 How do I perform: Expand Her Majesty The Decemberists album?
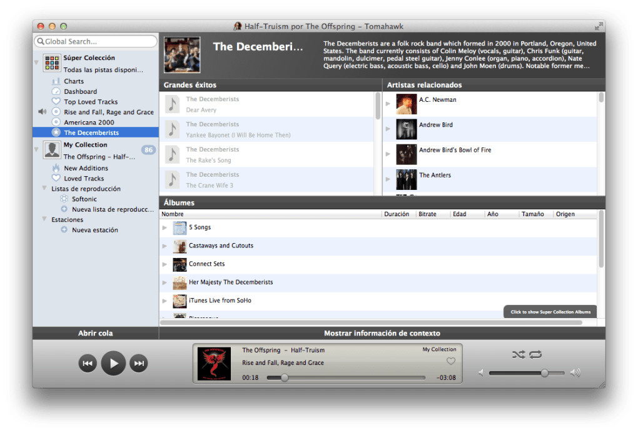click(x=165, y=282)
